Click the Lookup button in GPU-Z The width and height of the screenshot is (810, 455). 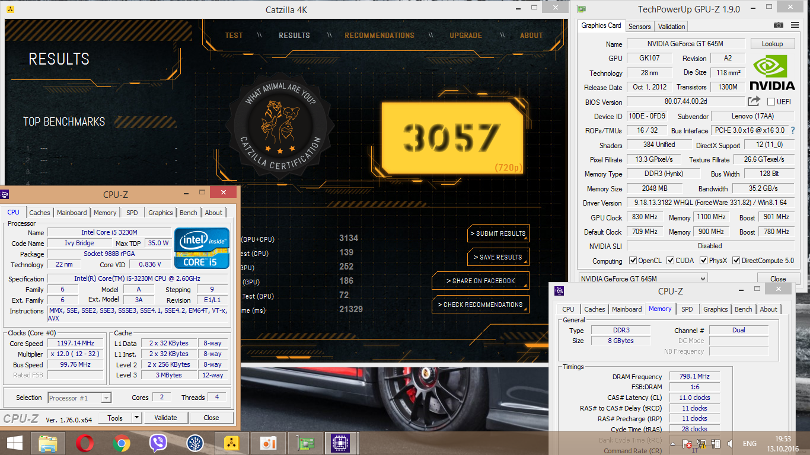pyautogui.click(x=772, y=44)
